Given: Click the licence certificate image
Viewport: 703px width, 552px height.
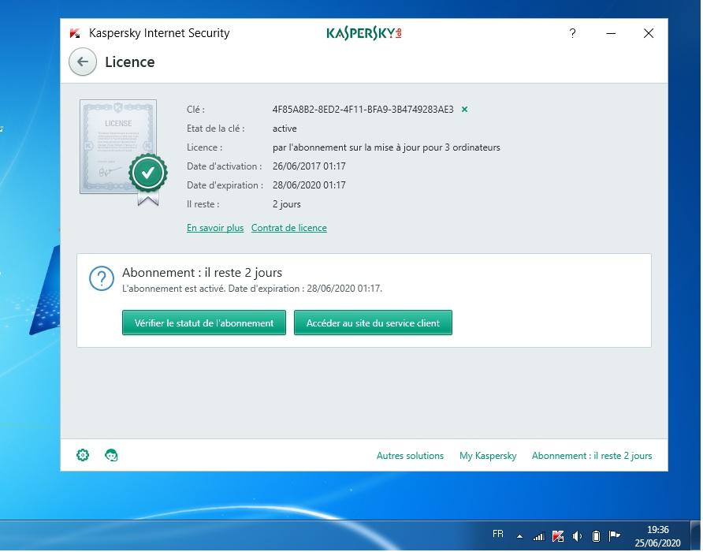Looking at the screenshot, I should (123, 151).
